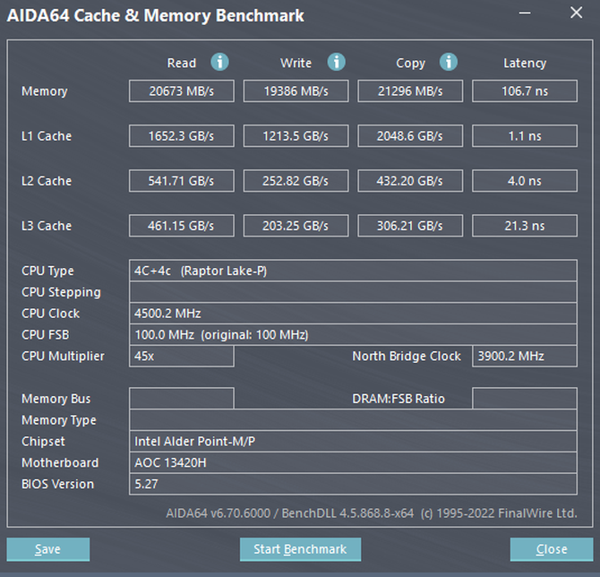The height and width of the screenshot is (577, 600).
Task: Click the Write info icon
Action: point(336,62)
